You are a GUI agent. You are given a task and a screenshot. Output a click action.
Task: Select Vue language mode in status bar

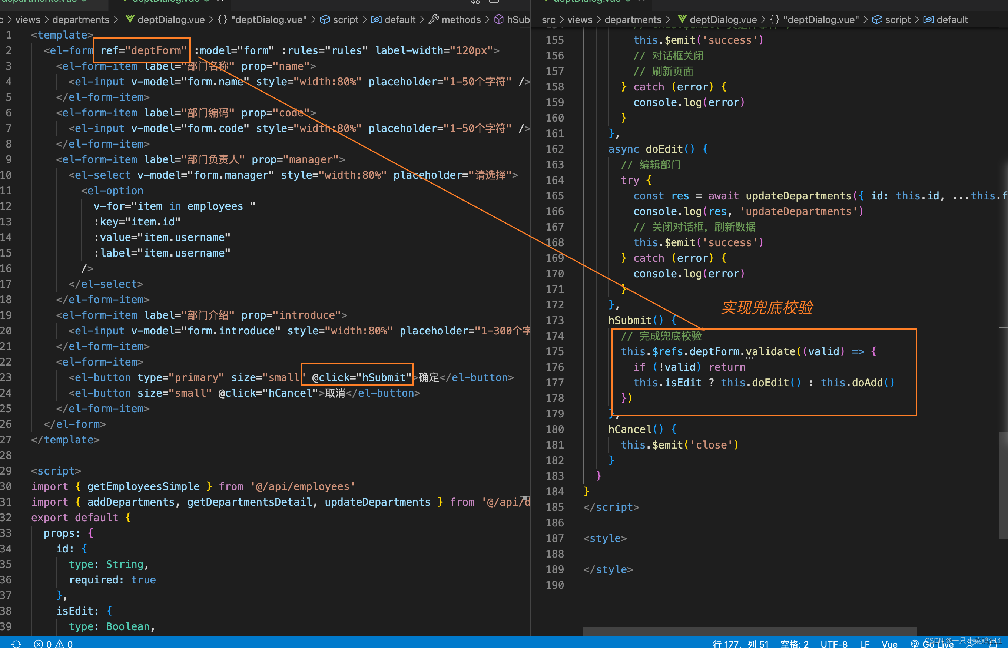point(889,644)
